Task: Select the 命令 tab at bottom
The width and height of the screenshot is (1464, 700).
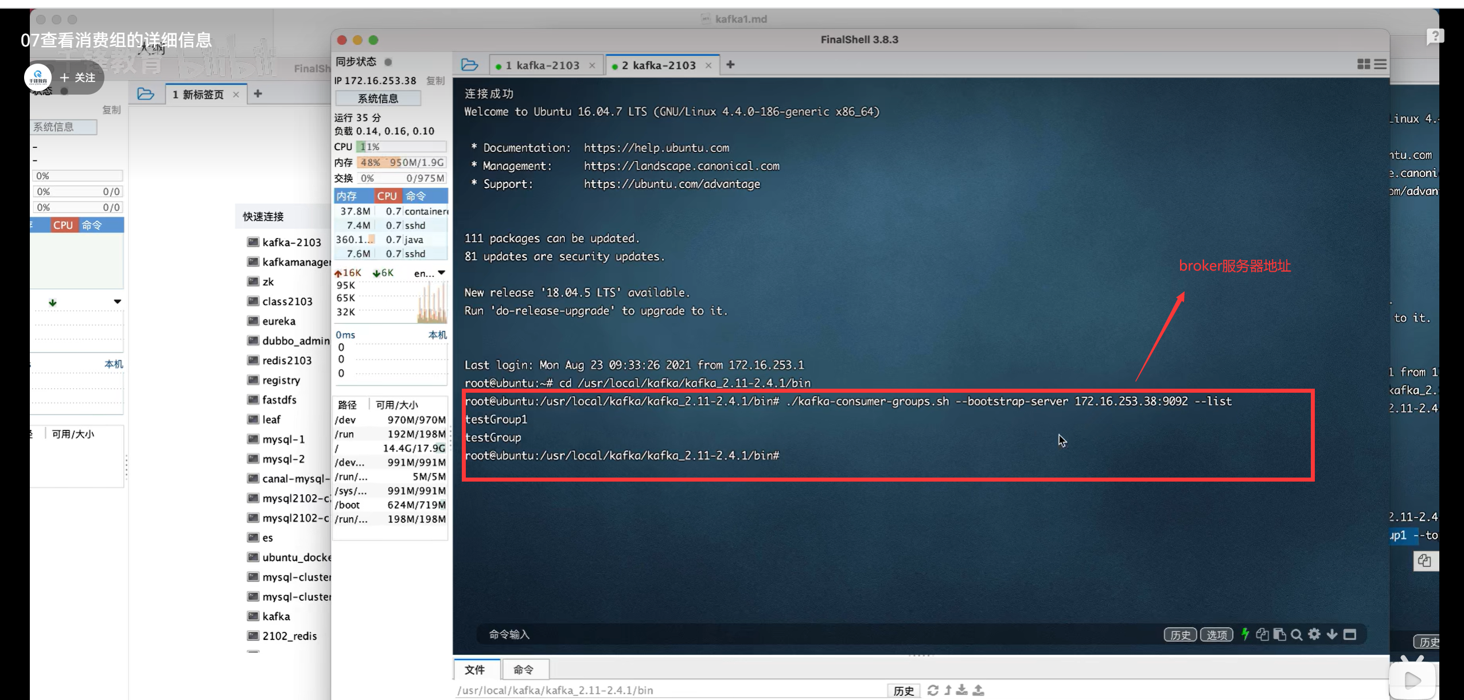Action: pos(523,670)
